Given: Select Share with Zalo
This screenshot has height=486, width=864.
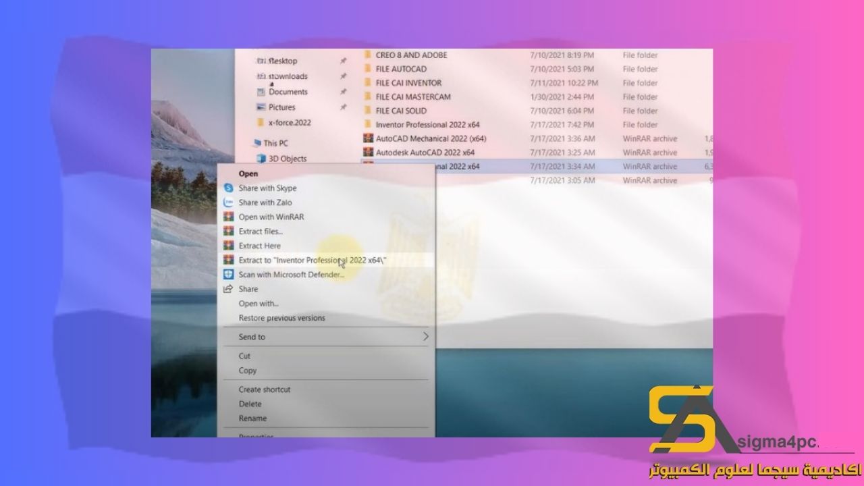Looking at the screenshot, I should [265, 202].
